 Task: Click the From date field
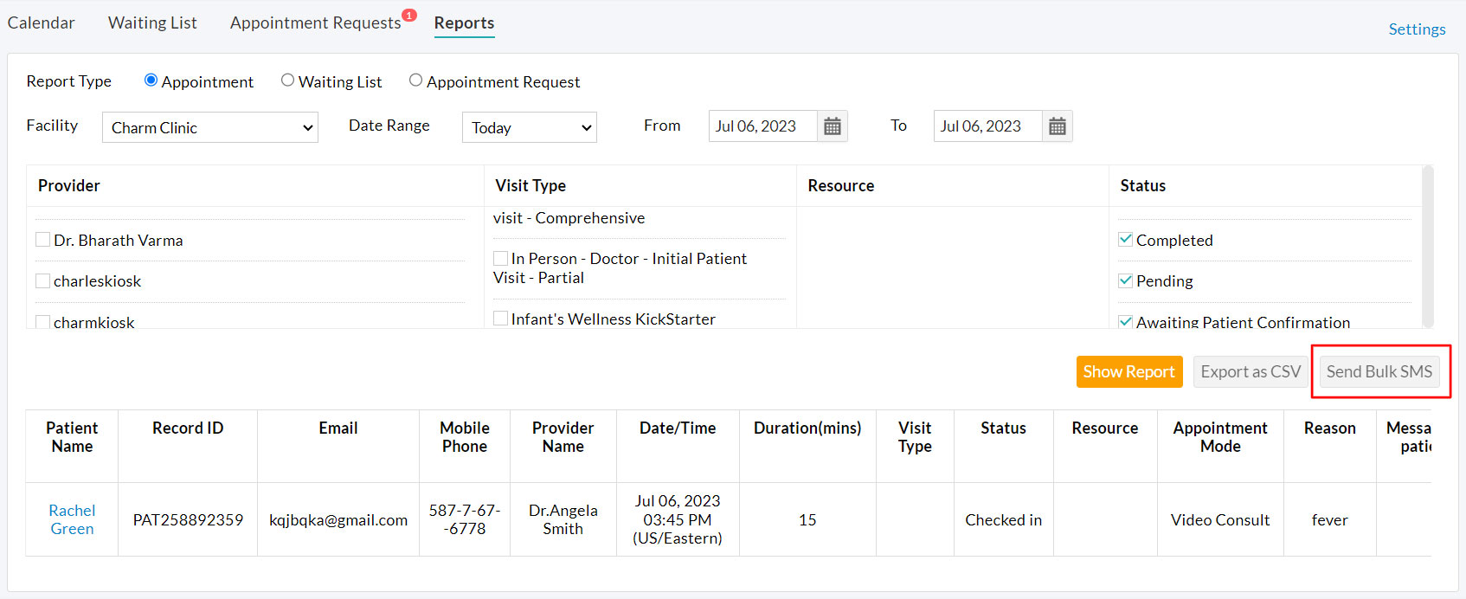762,126
